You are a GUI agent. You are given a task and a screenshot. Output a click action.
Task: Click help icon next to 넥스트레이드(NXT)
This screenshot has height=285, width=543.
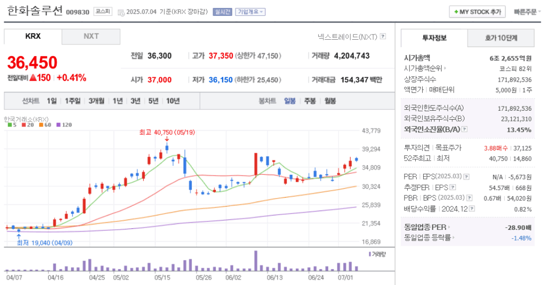383,37
